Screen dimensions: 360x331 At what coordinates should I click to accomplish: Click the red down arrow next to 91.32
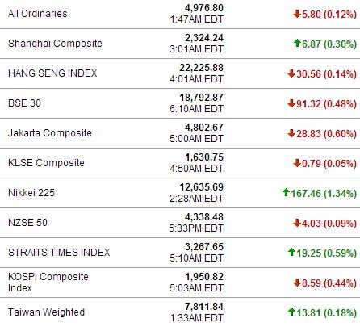coord(291,103)
